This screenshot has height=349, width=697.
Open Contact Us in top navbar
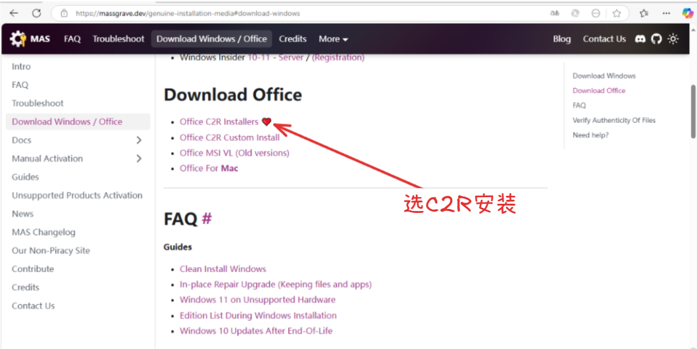[604, 39]
